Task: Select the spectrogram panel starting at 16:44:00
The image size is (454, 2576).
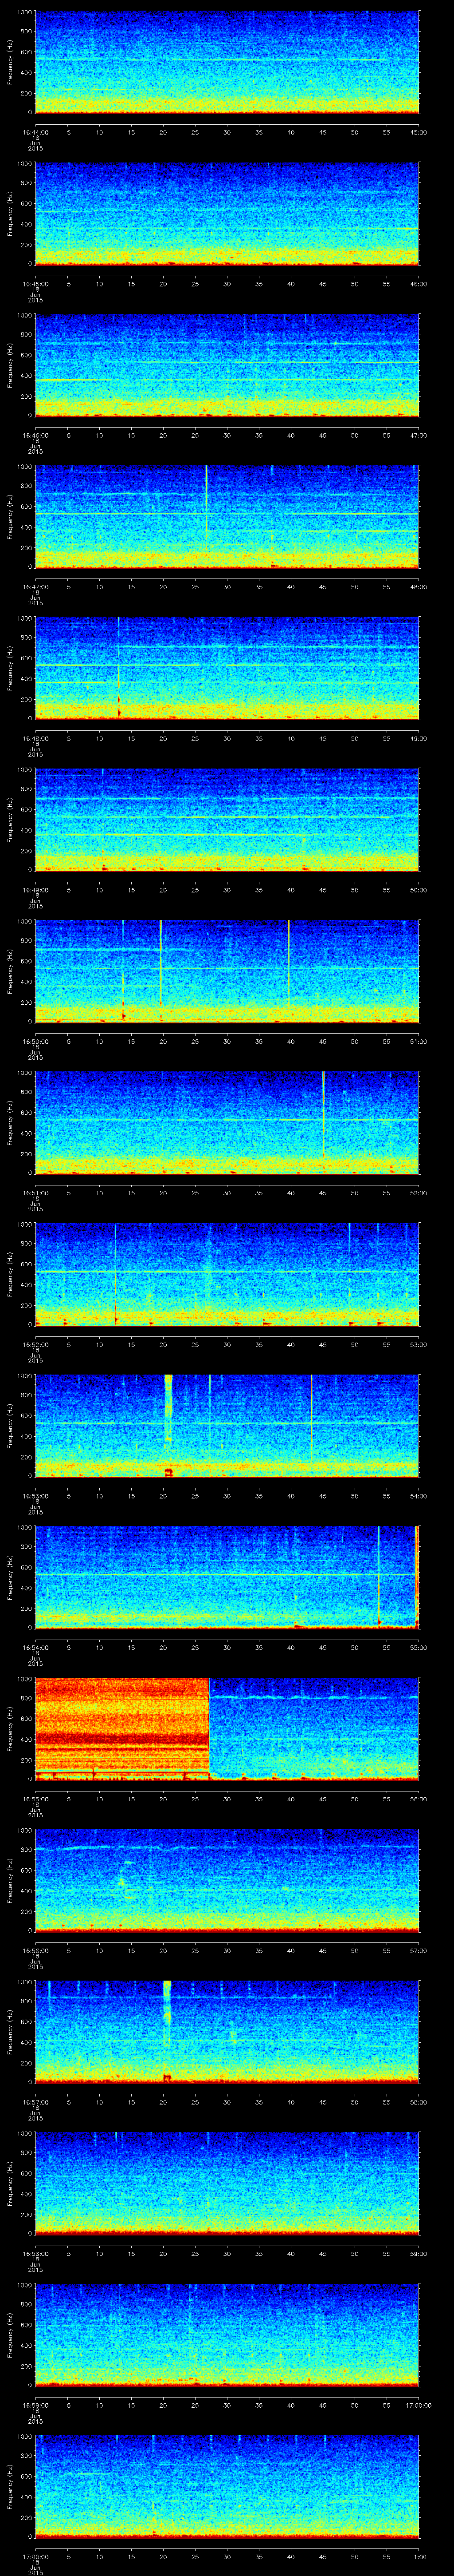Action: [227, 63]
